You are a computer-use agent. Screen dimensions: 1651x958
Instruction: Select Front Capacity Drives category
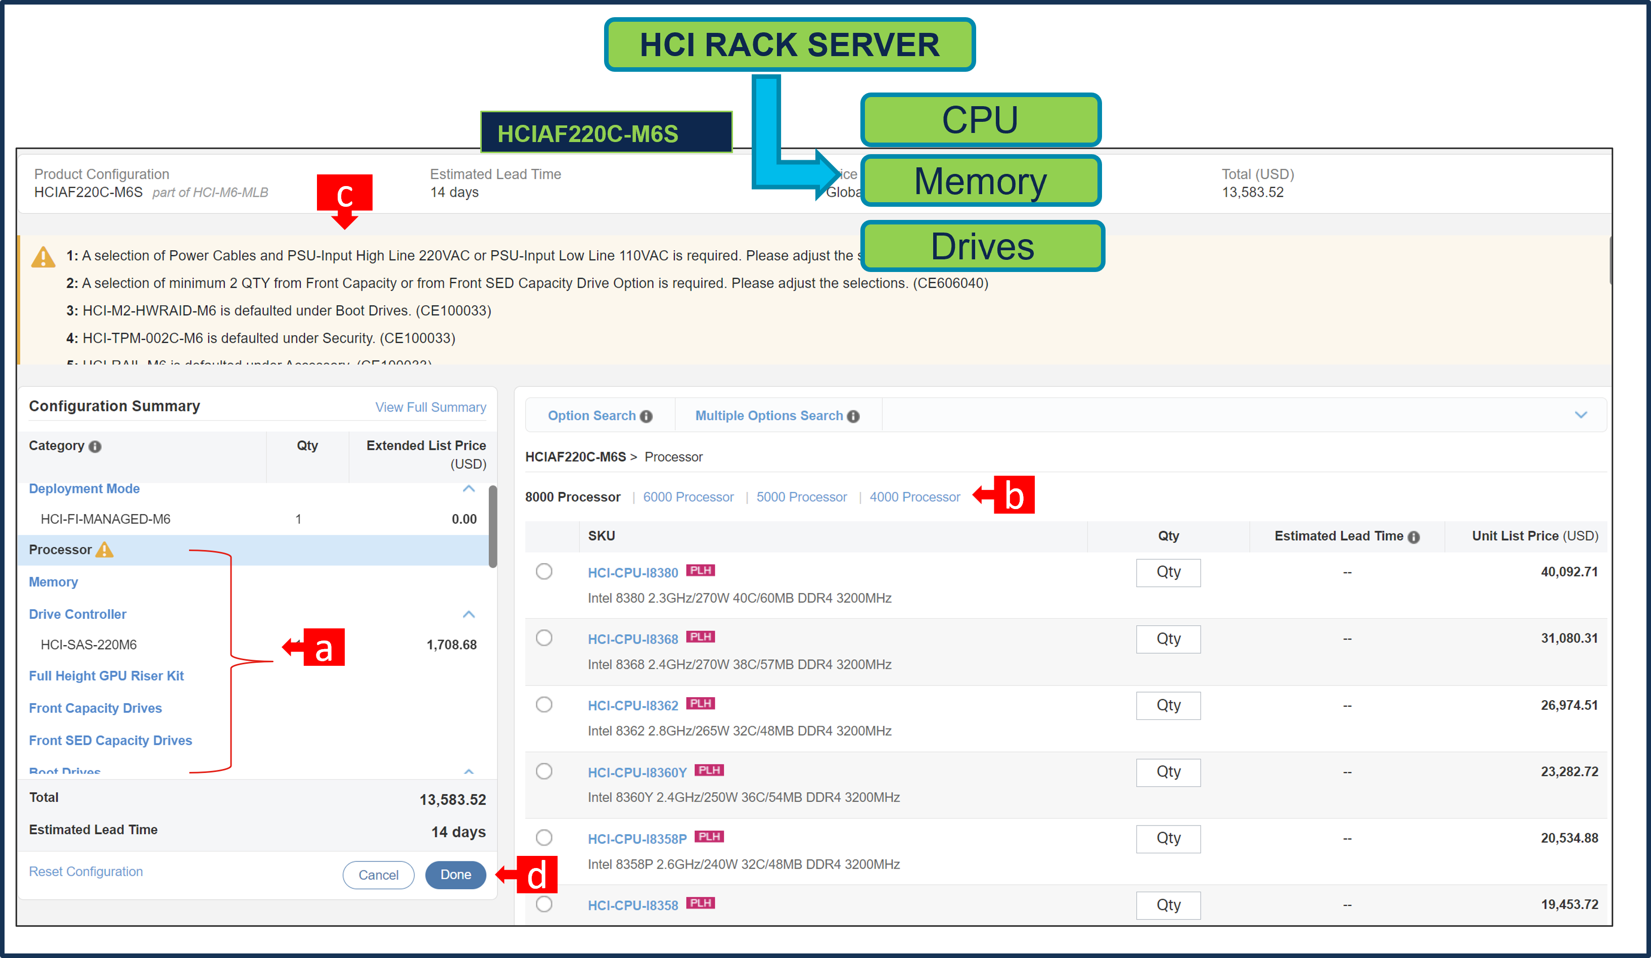point(95,708)
